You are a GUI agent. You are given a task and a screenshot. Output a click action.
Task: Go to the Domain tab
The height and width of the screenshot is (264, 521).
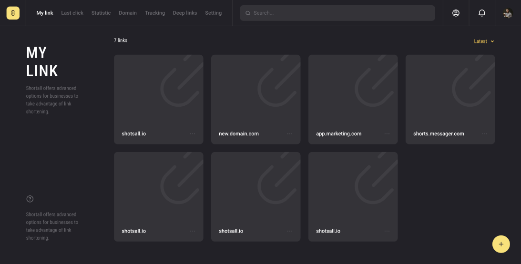[128, 13]
